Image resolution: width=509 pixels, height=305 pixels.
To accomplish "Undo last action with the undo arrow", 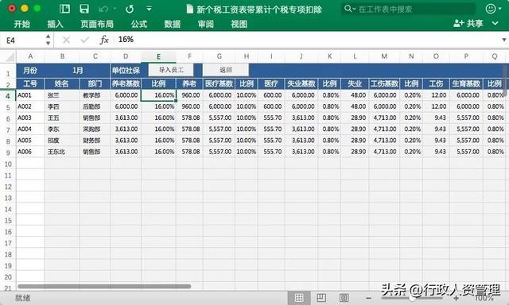I will pos(103,9).
